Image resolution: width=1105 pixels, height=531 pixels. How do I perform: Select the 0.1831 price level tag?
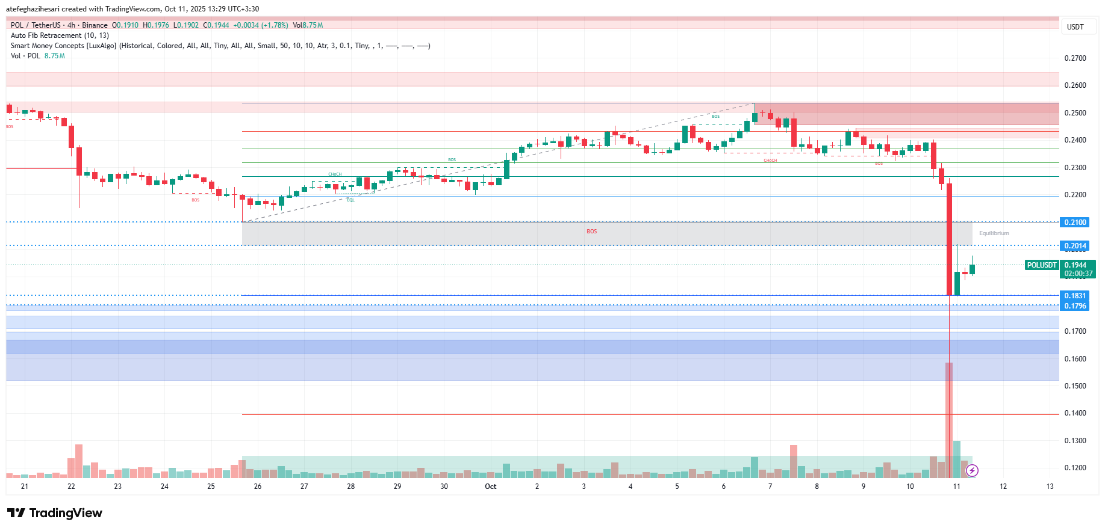click(x=1075, y=295)
